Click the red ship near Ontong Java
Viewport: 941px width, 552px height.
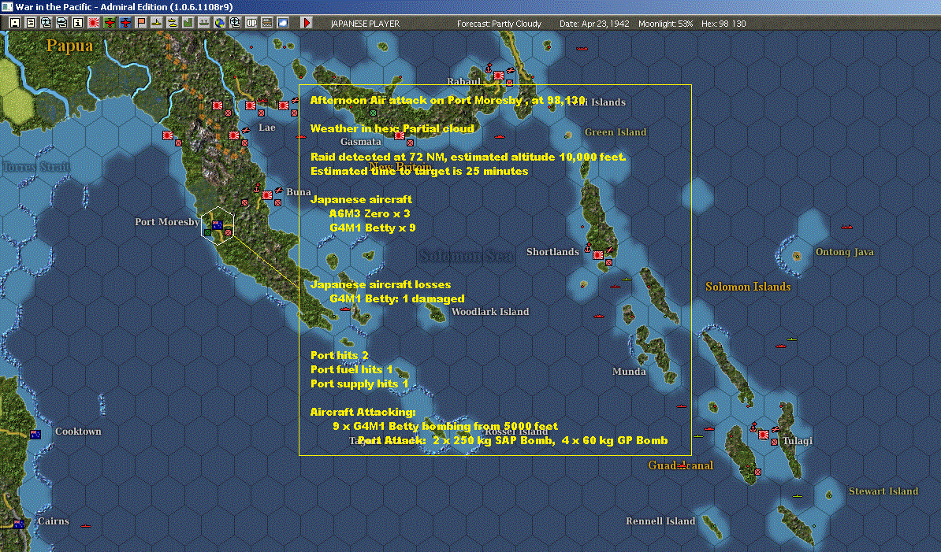click(846, 227)
